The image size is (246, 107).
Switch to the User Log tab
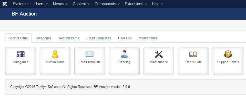(125, 38)
